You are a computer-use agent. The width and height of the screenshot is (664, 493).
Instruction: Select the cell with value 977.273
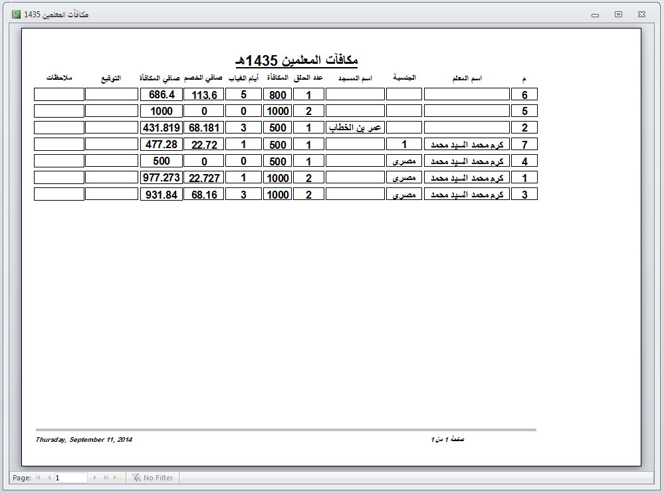click(x=162, y=177)
